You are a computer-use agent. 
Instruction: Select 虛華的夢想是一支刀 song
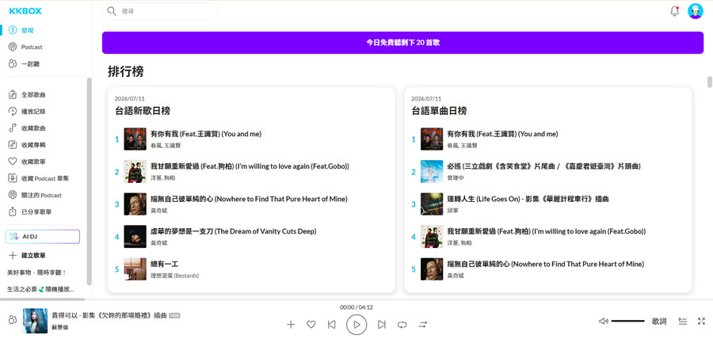point(233,231)
